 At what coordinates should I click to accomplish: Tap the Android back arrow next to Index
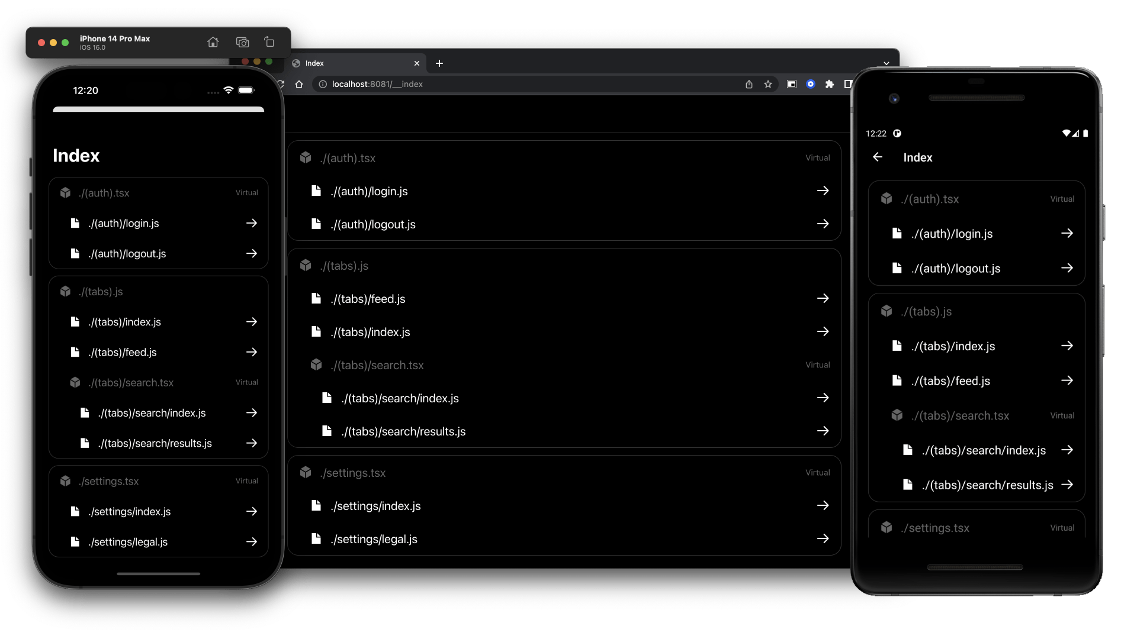point(878,157)
